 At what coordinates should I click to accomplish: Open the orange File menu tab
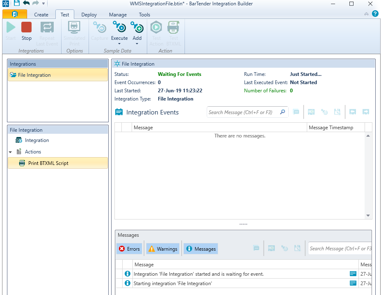(15, 14)
